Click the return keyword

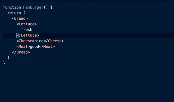point(14,13)
